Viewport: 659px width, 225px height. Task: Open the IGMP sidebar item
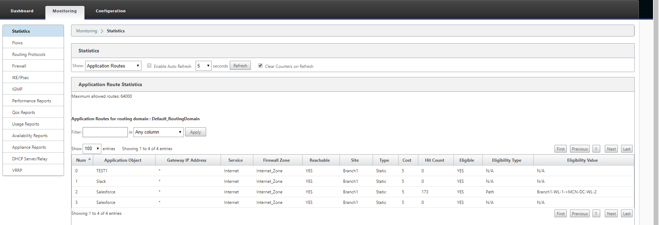[33, 89]
